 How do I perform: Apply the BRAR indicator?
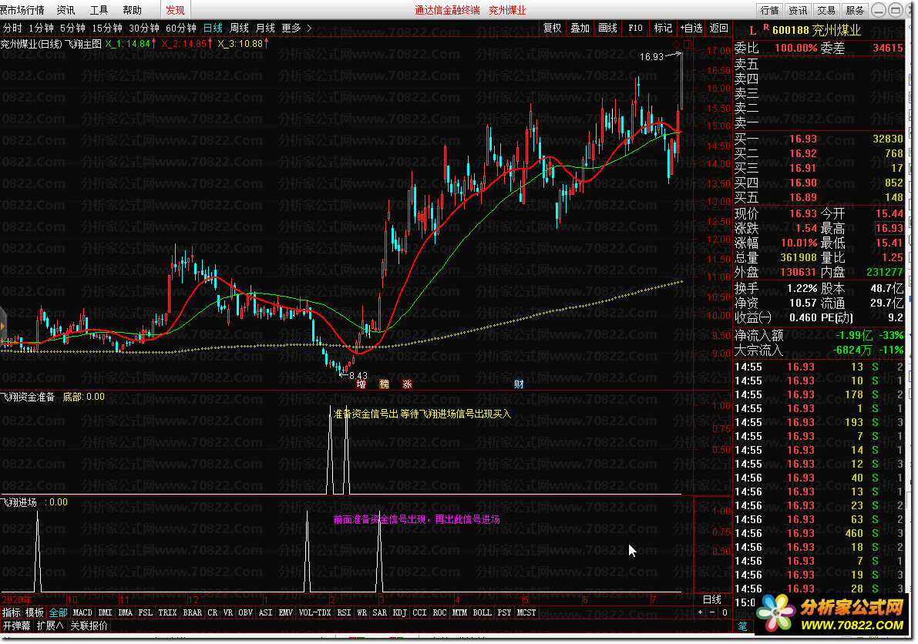193,612
